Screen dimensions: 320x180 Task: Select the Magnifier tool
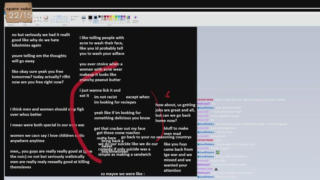[40, 21]
